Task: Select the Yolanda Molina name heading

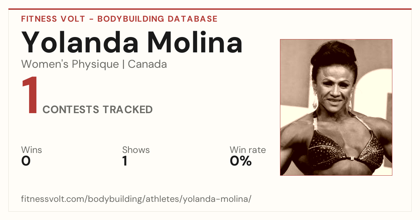Action: pyautogui.click(x=132, y=42)
